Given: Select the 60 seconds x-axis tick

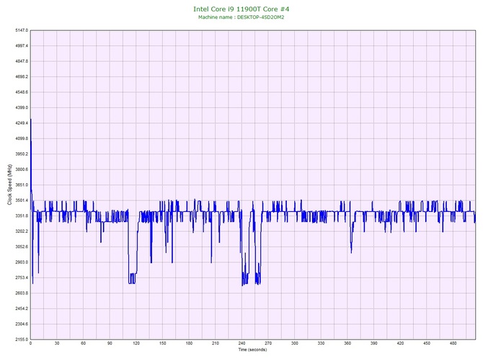Looking at the screenshot, I should (83, 343).
